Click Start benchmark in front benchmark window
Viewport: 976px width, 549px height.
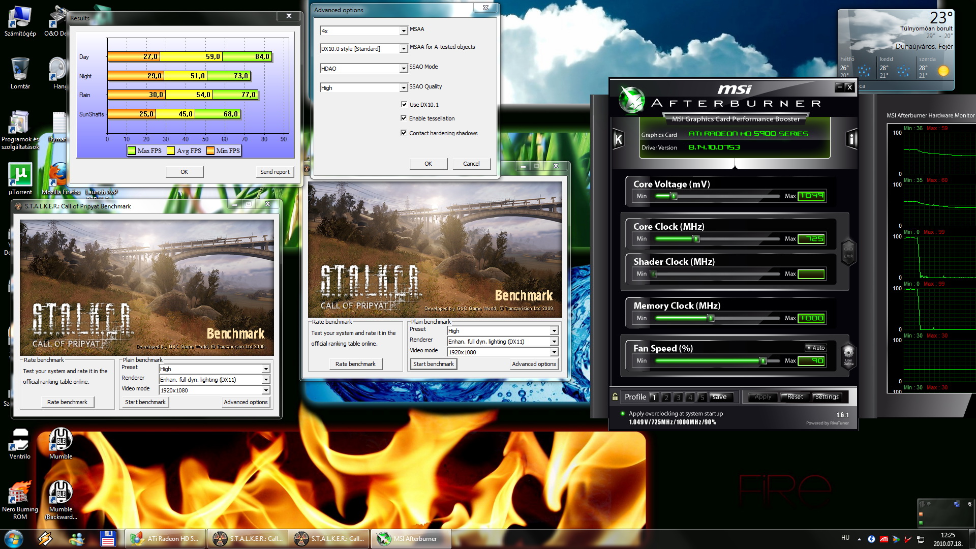point(434,364)
